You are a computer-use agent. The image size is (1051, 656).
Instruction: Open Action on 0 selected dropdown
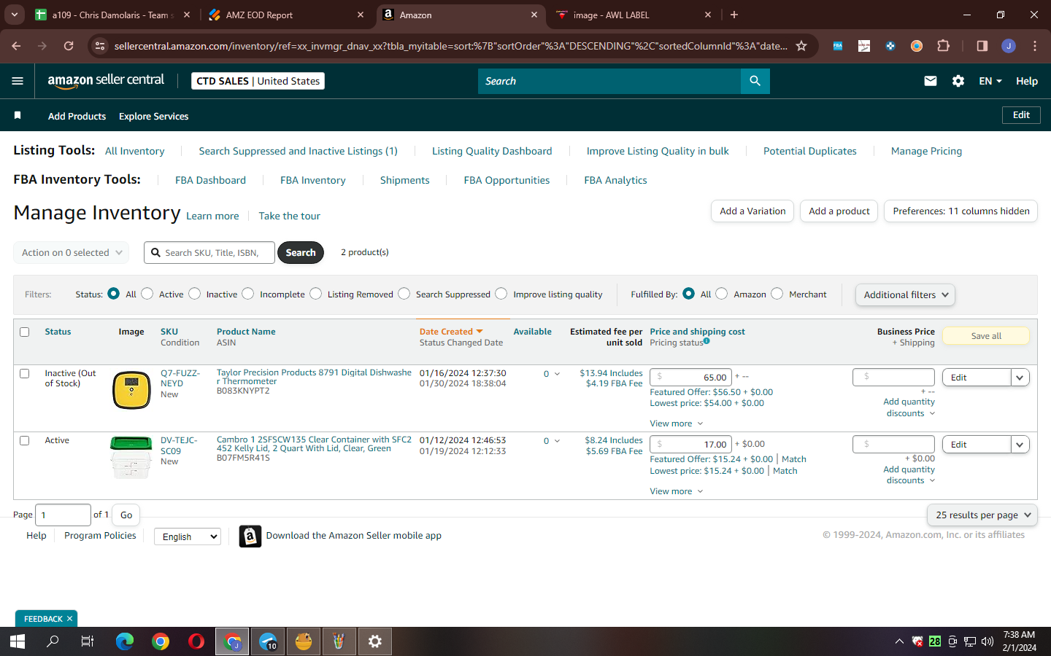[x=72, y=253]
